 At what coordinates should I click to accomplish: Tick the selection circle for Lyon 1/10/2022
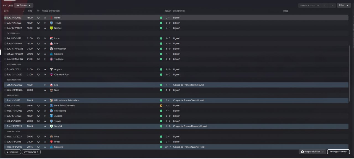(x=5, y=38)
